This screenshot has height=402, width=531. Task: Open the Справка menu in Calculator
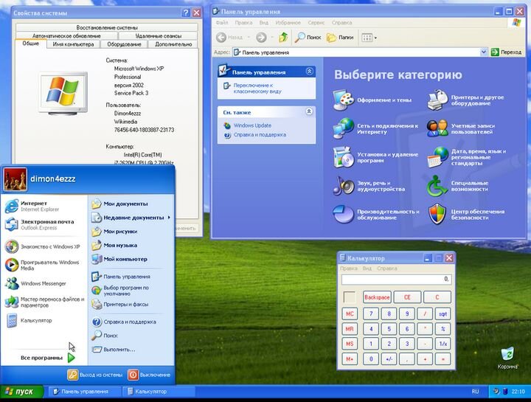[x=386, y=268]
